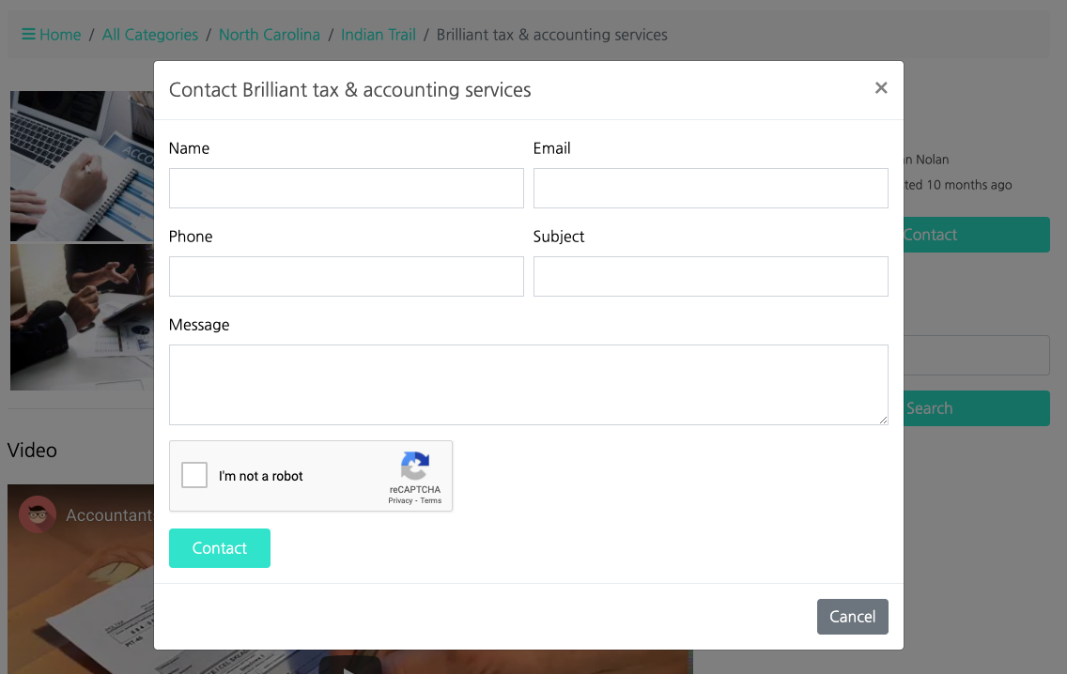
Task: Click the Name input field
Action: tap(346, 188)
